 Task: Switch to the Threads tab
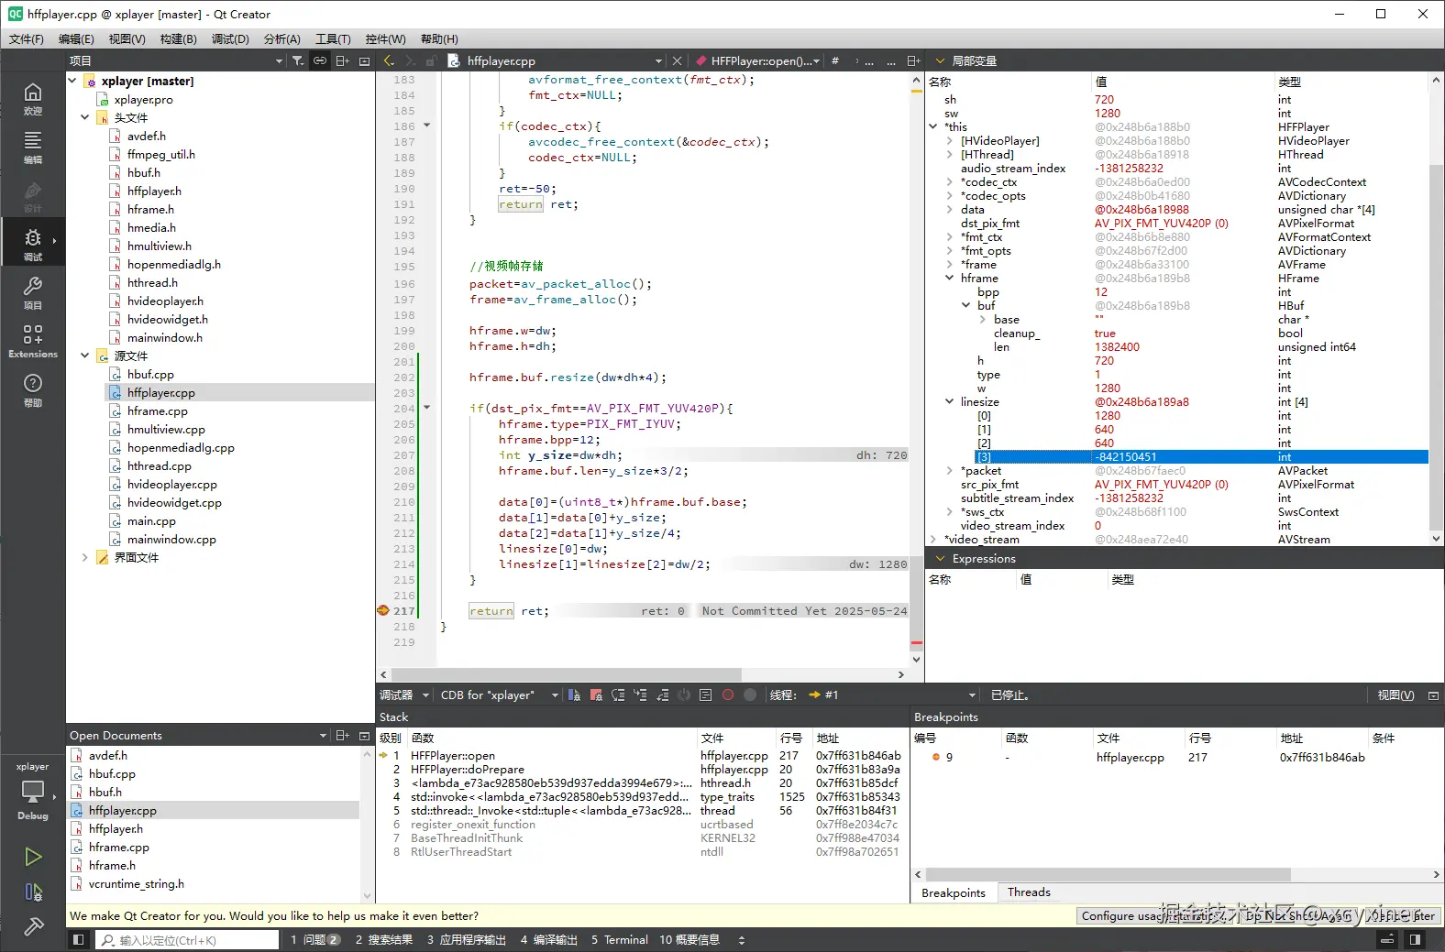[1029, 892]
